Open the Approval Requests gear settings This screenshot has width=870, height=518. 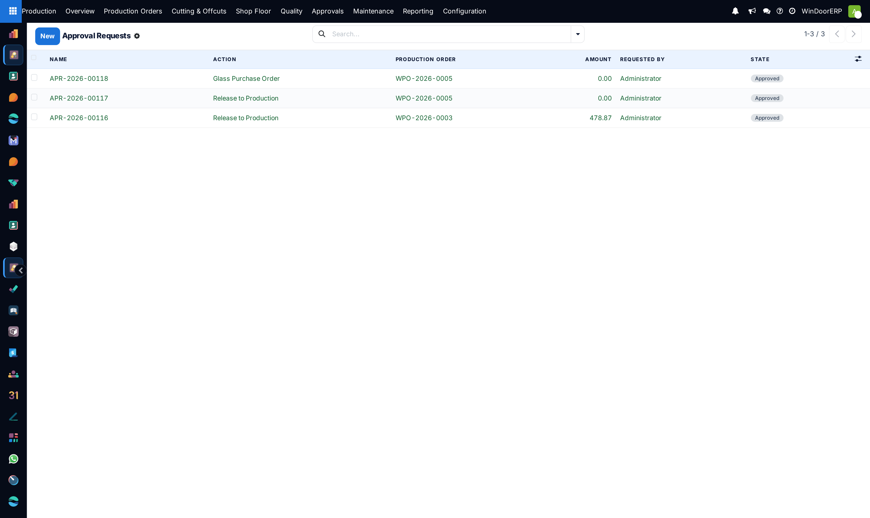(137, 36)
